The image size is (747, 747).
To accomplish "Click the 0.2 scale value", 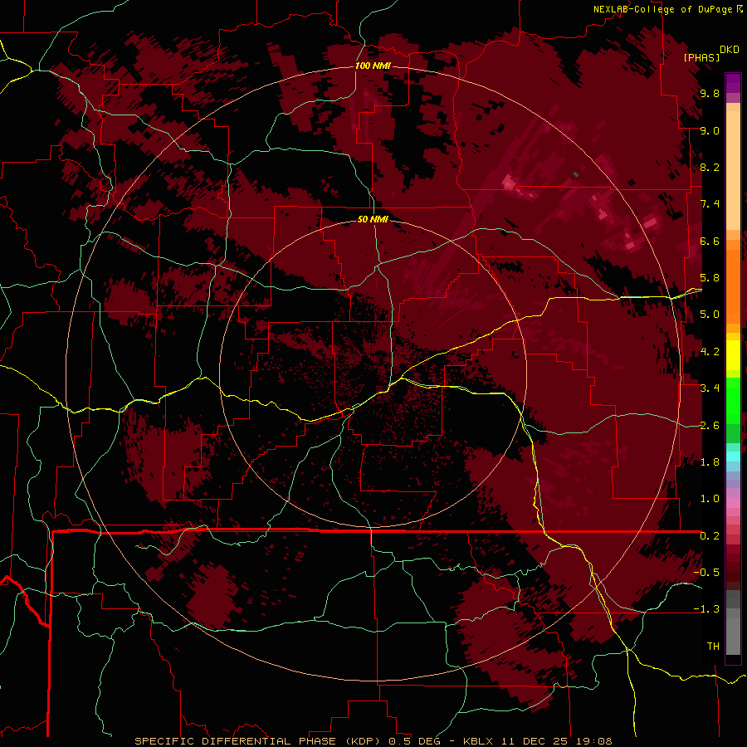I will coord(710,535).
